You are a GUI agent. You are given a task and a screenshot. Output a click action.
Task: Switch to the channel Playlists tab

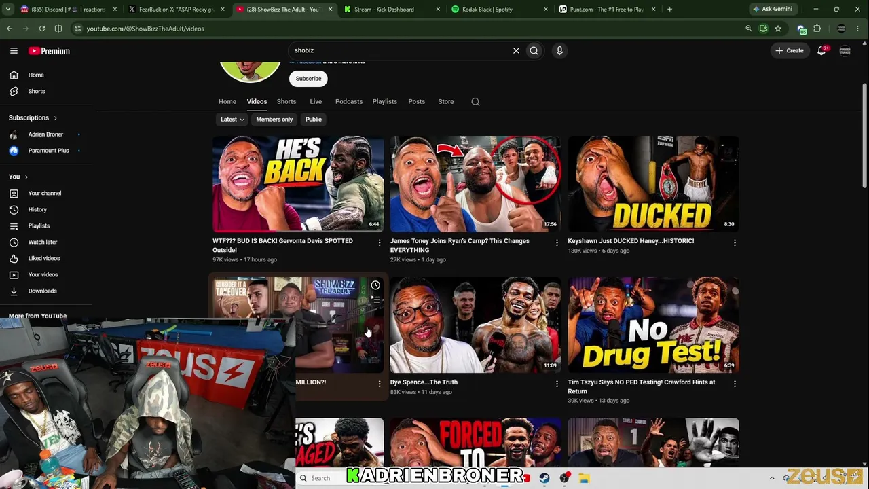pyautogui.click(x=385, y=102)
